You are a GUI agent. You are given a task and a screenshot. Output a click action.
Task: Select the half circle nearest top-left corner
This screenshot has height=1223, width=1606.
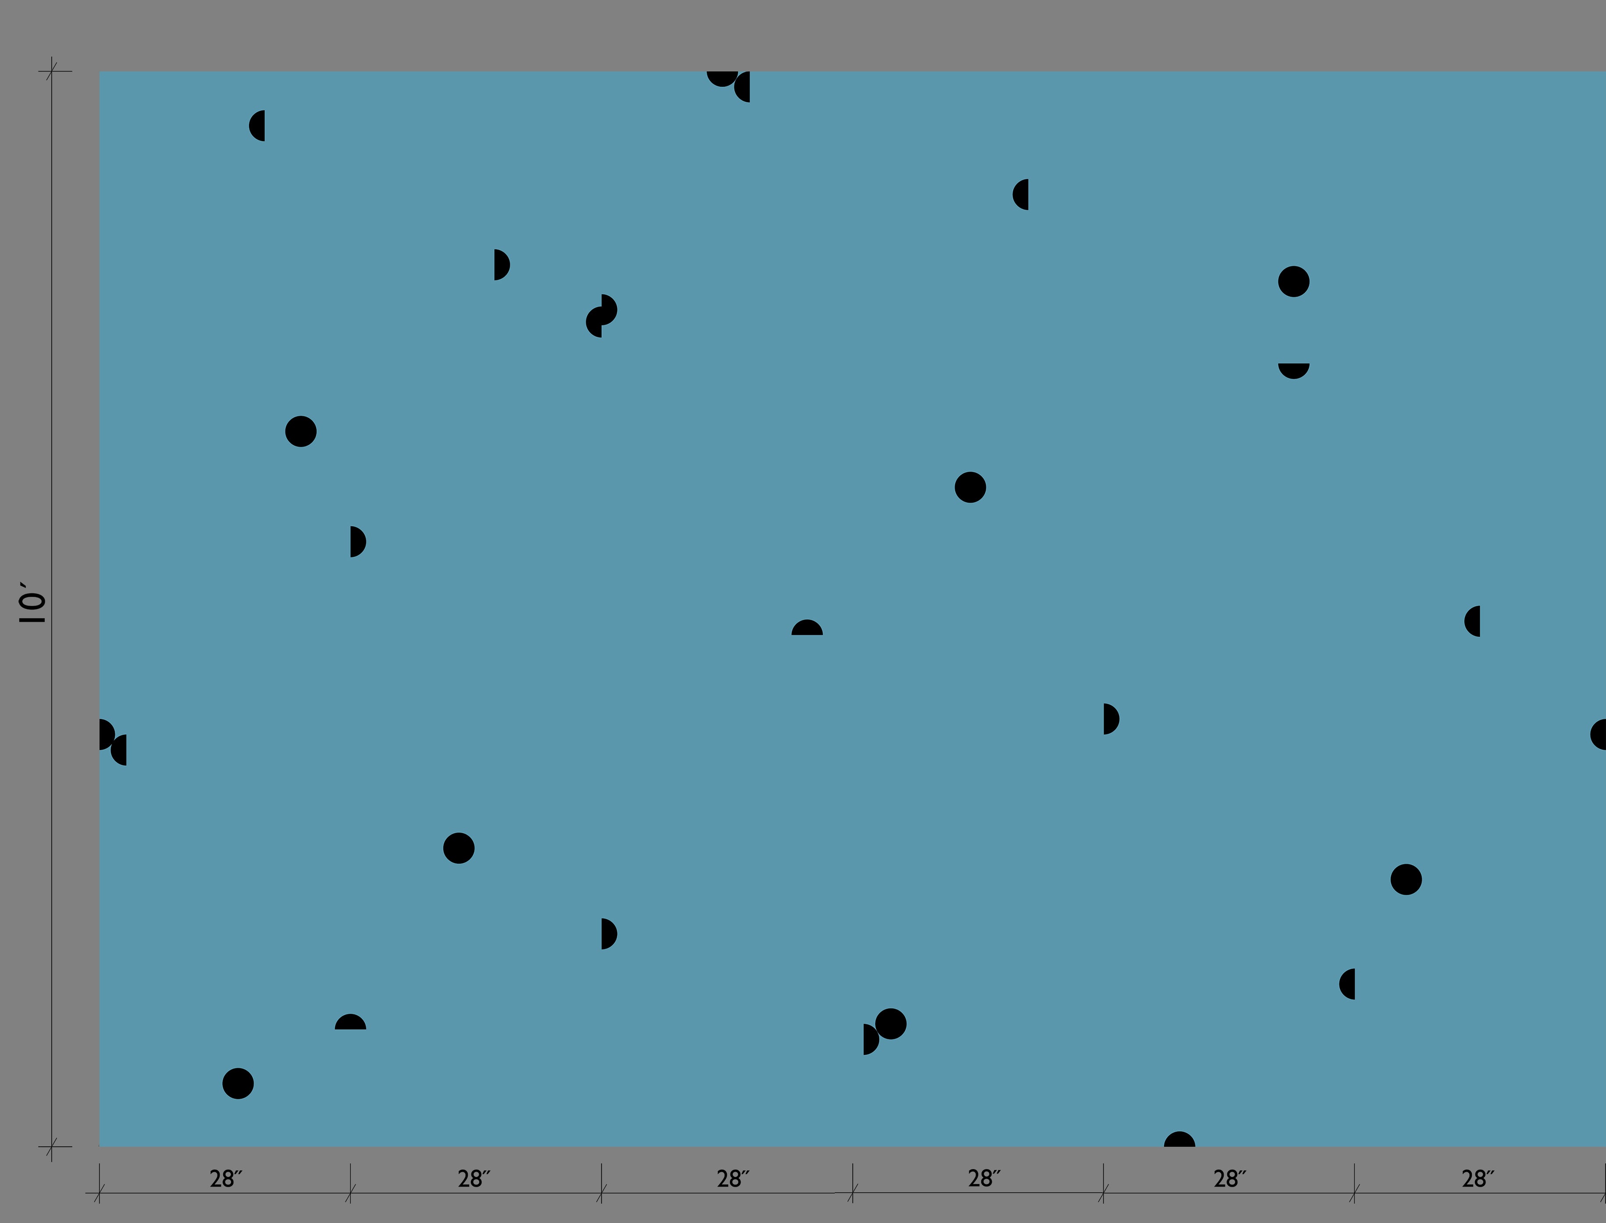point(258,126)
